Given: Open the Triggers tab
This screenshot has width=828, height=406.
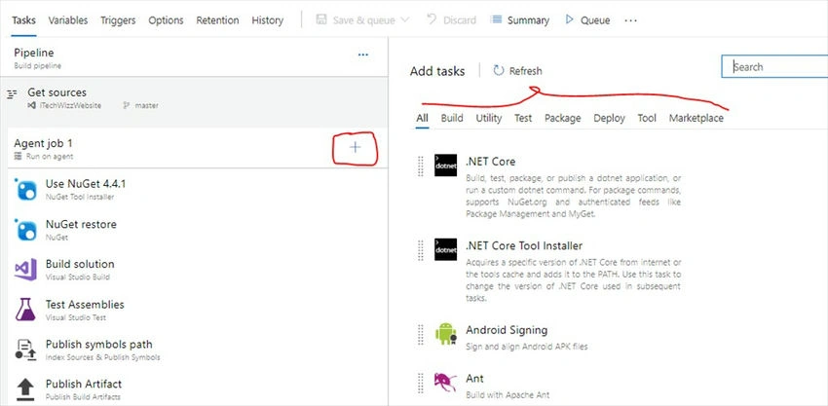Looking at the screenshot, I should point(118,20).
